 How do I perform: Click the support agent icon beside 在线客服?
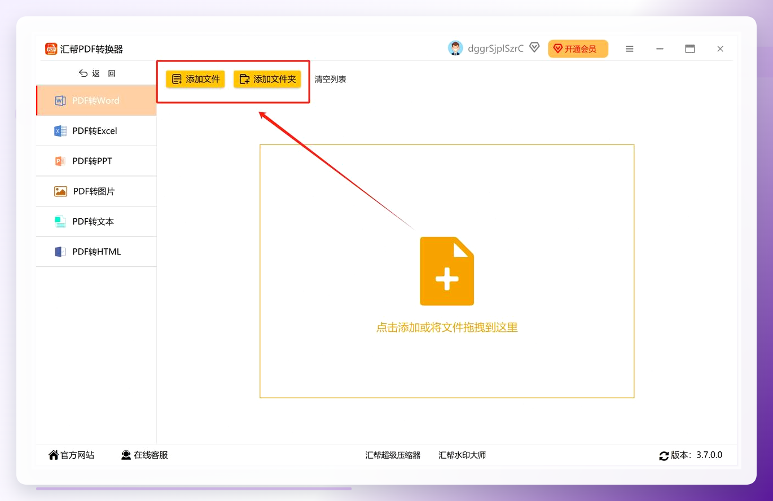pos(126,455)
